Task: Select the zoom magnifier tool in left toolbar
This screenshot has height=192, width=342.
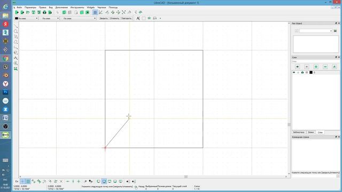Action: click(x=15, y=63)
